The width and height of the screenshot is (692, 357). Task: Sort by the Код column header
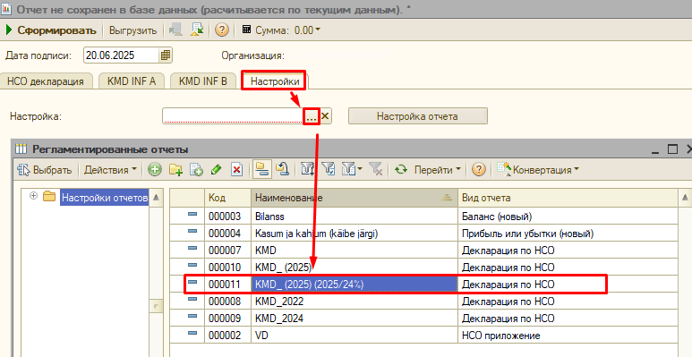point(227,198)
